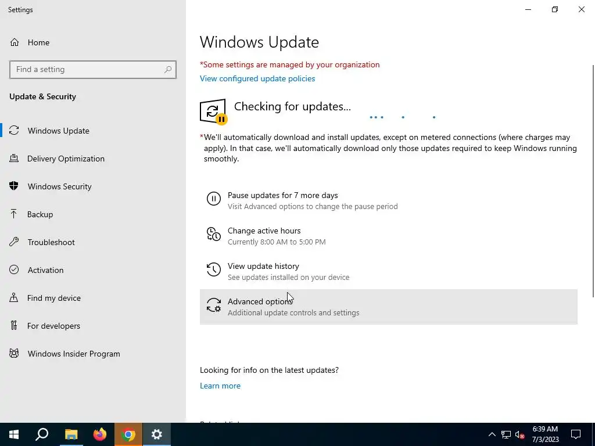Minimize the Settings window

(x=528, y=9)
